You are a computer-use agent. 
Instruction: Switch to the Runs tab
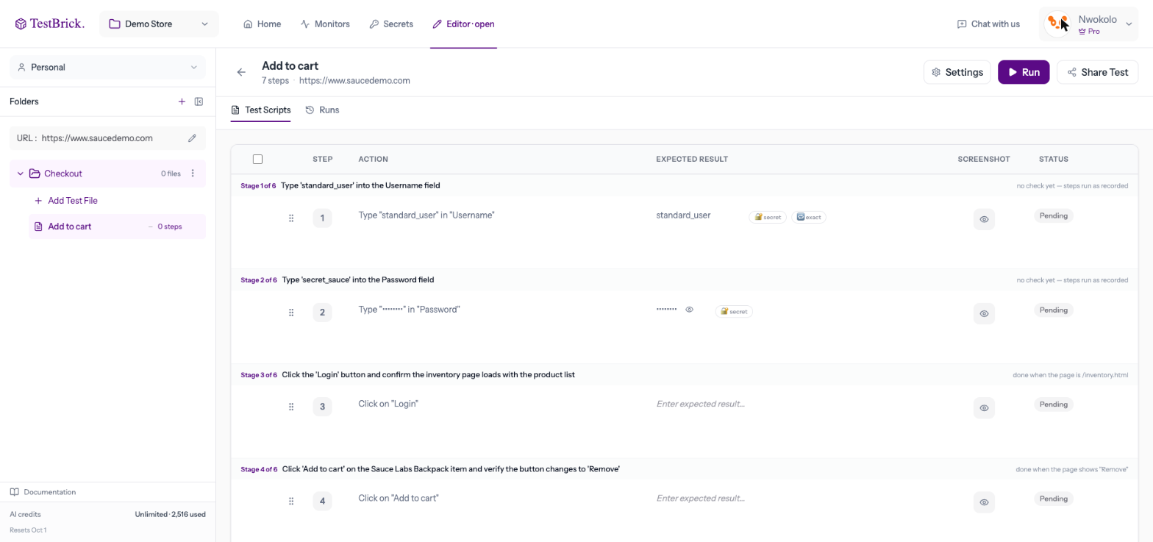point(322,110)
